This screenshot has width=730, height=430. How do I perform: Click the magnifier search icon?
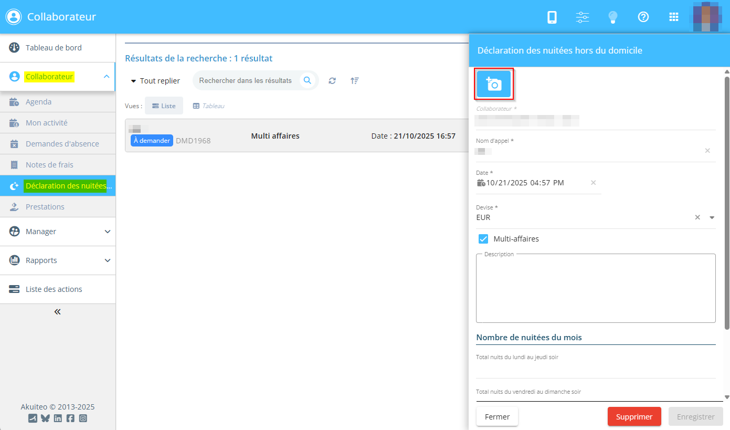(308, 80)
